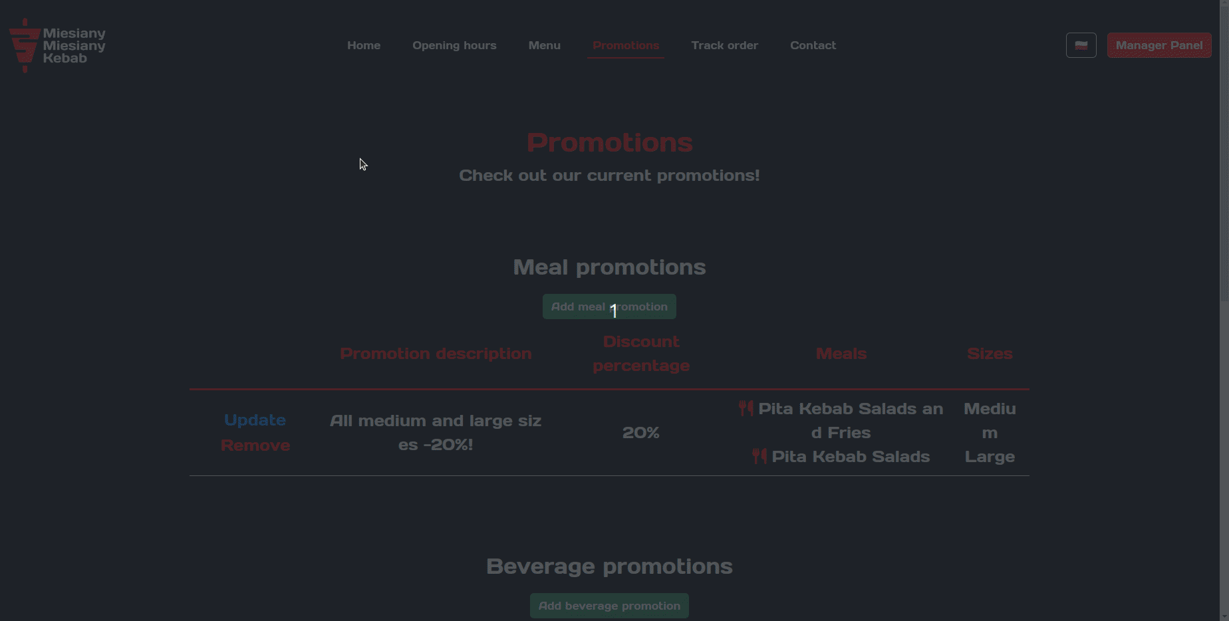Update the 20% meal promotion

pyautogui.click(x=255, y=420)
